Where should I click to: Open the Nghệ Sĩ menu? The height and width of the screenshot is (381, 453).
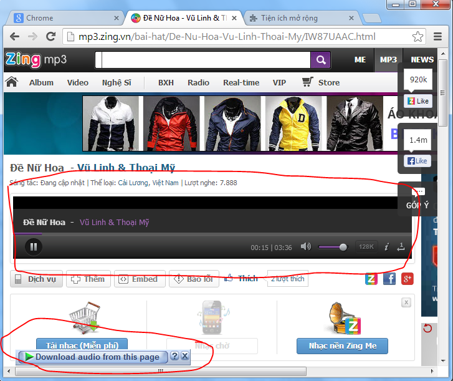(x=117, y=83)
